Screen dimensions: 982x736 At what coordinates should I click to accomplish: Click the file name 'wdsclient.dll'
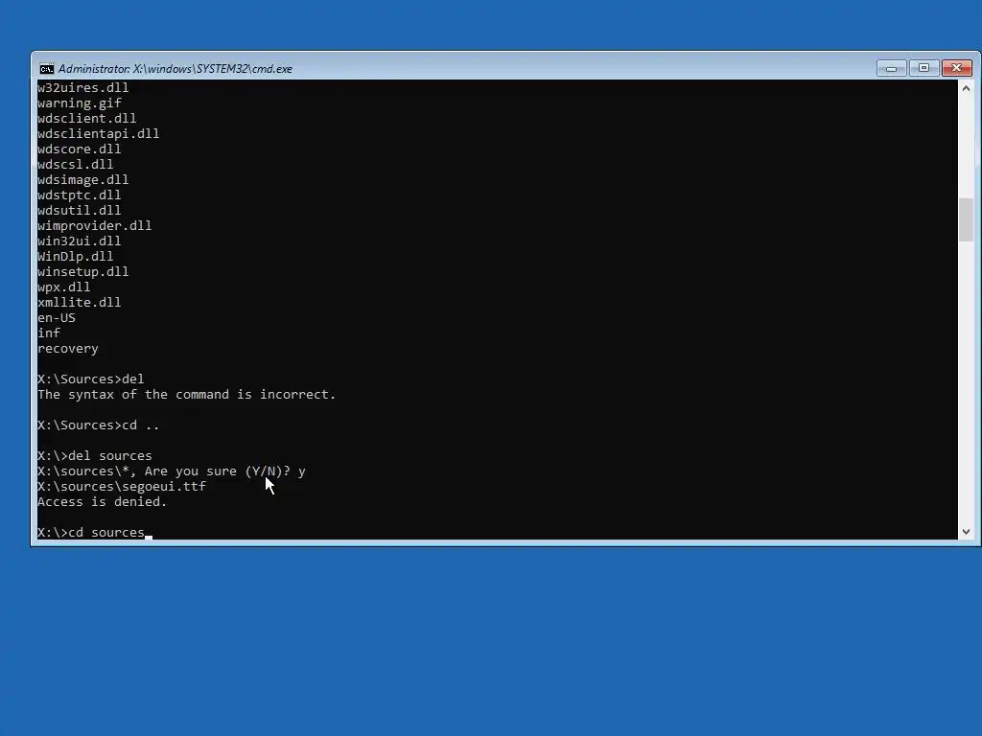(86, 118)
